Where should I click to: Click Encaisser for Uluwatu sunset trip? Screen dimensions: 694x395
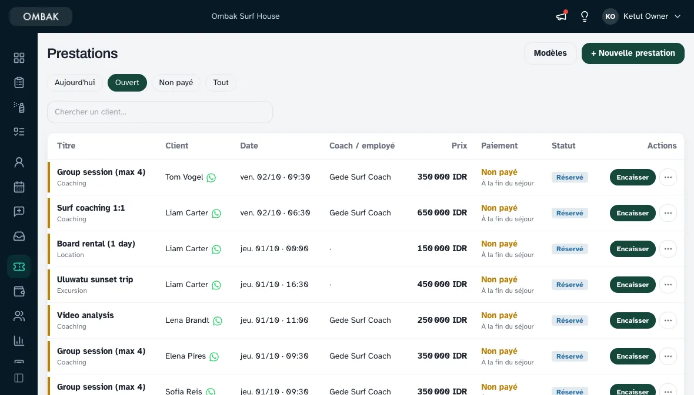click(632, 285)
